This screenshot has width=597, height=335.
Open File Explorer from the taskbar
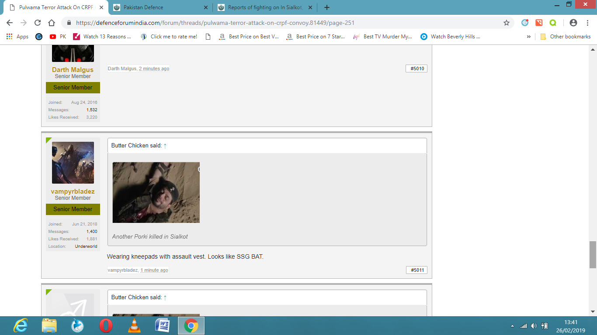pos(49,326)
